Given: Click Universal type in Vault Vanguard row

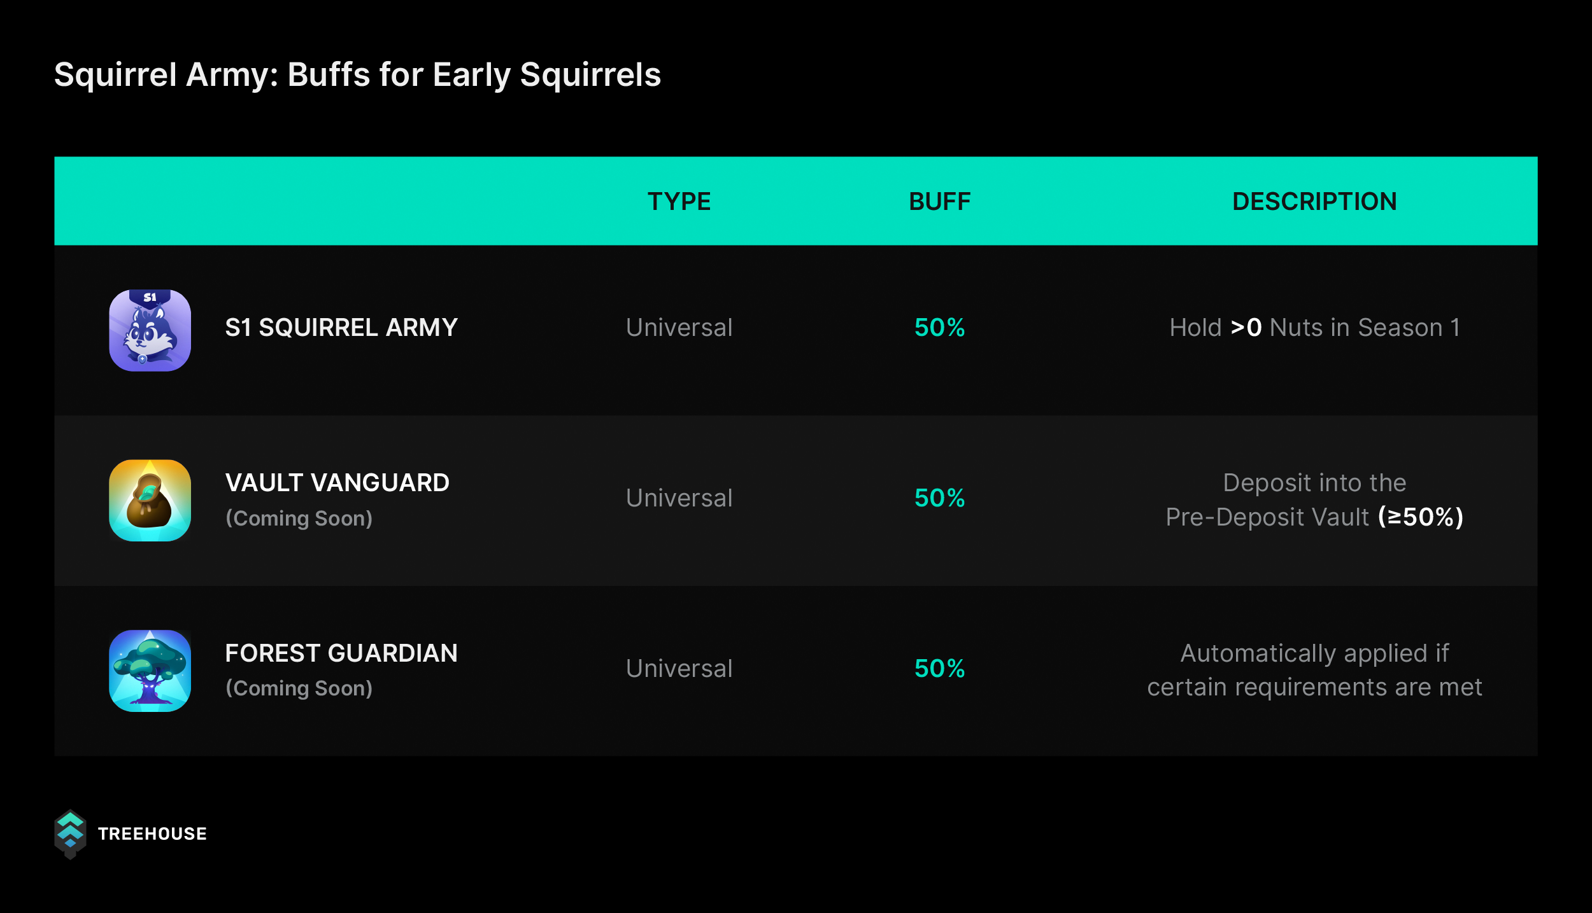Looking at the screenshot, I should tap(679, 498).
